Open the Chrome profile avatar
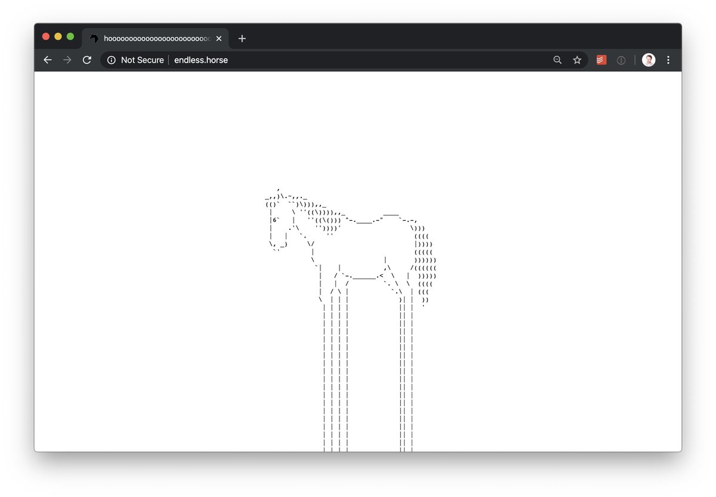716x497 pixels. (x=649, y=60)
